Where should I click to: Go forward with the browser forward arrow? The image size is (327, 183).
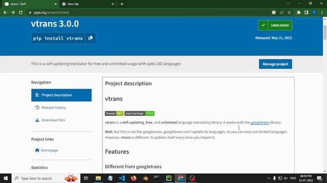13,12
